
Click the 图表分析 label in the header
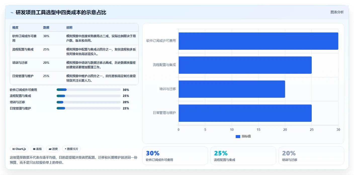(x=337, y=12)
